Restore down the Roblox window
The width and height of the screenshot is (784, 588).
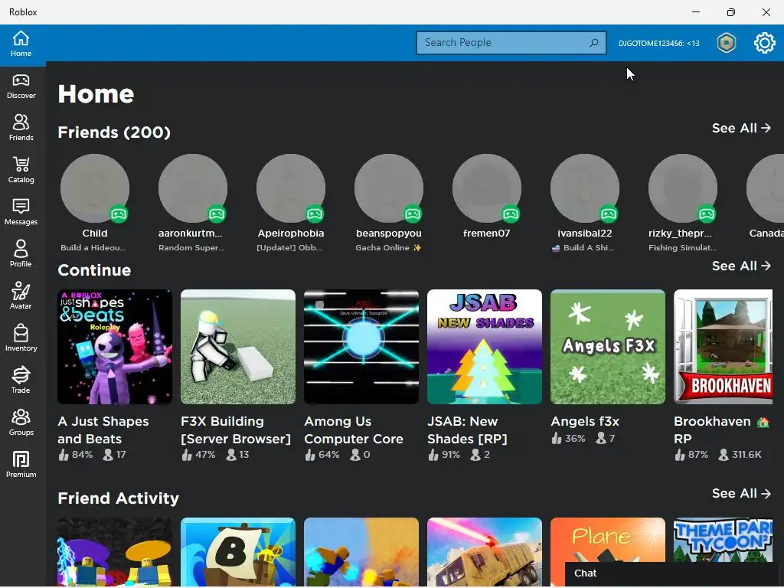coord(731,12)
